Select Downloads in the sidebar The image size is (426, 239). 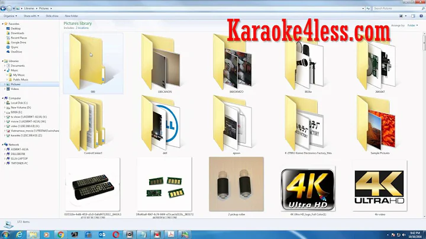pyautogui.click(x=17, y=33)
